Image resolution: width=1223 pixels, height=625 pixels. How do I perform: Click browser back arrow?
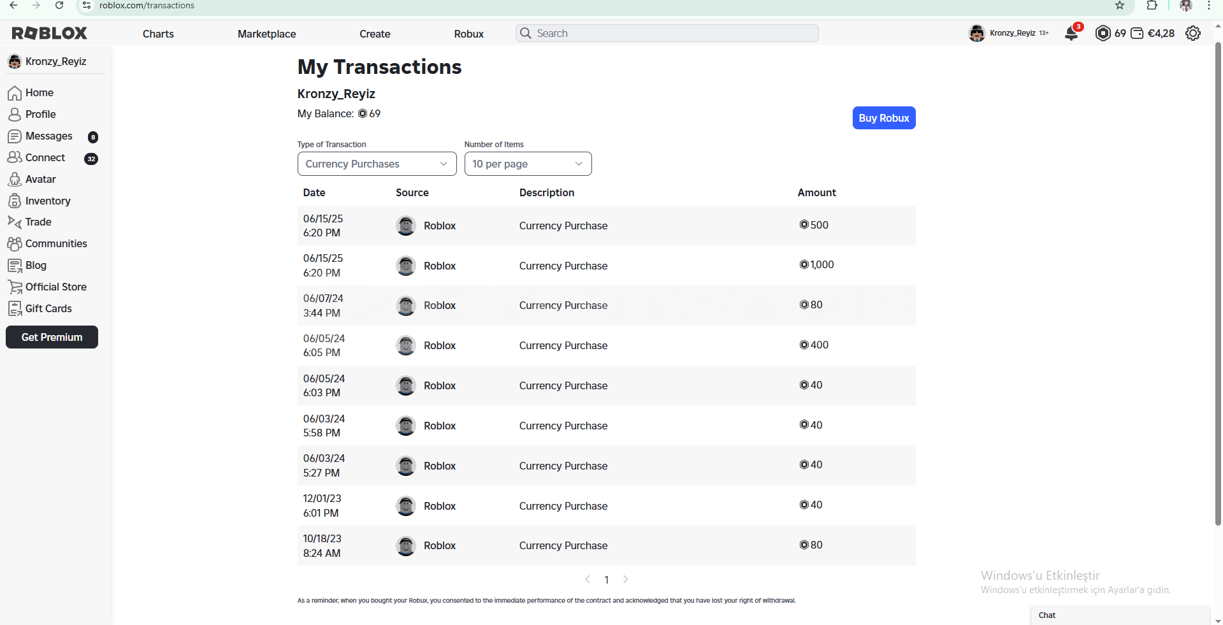[x=13, y=6]
